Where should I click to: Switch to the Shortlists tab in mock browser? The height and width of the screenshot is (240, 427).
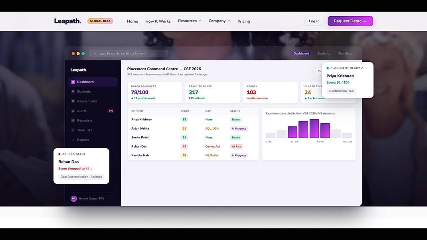(345, 53)
